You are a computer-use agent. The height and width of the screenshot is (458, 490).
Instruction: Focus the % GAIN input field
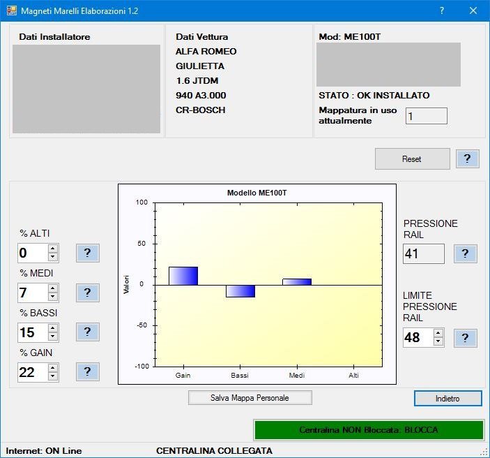[x=33, y=372]
